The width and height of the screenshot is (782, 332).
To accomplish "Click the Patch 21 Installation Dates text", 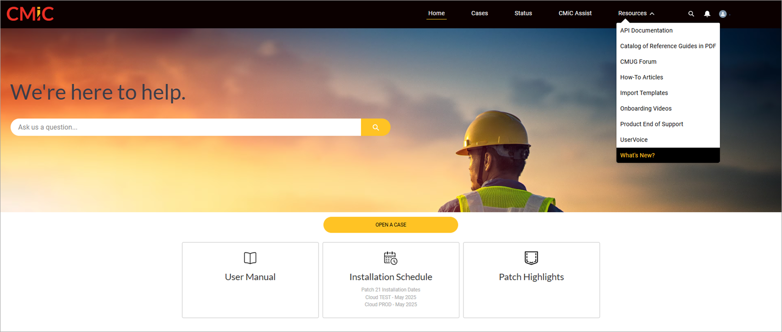I will pos(391,290).
